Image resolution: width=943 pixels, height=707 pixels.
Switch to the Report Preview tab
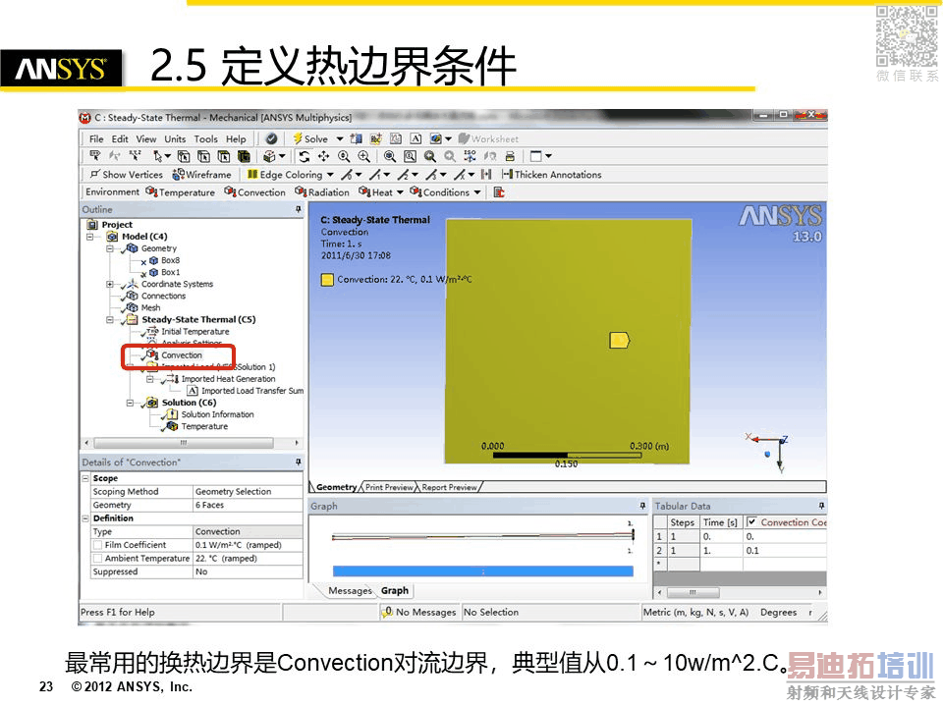[x=449, y=488]
